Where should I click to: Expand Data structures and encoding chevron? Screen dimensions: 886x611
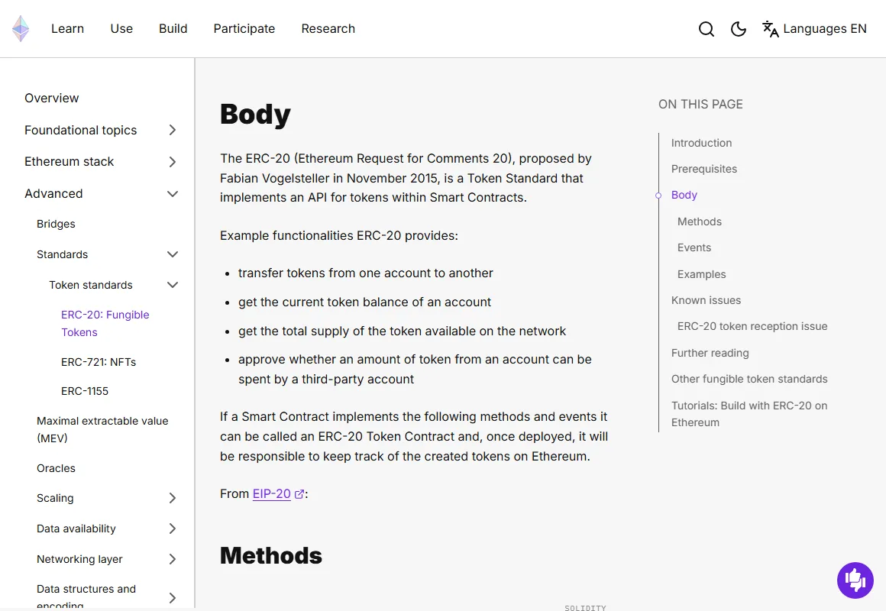173,597
